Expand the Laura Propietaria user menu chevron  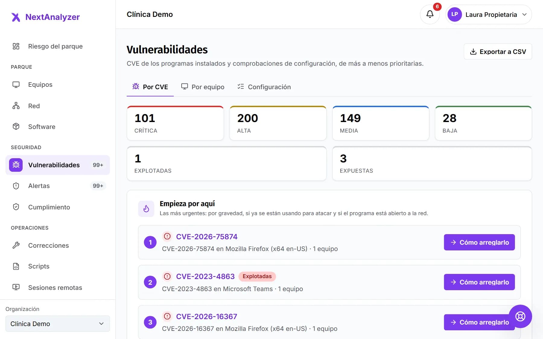[525, 14]
